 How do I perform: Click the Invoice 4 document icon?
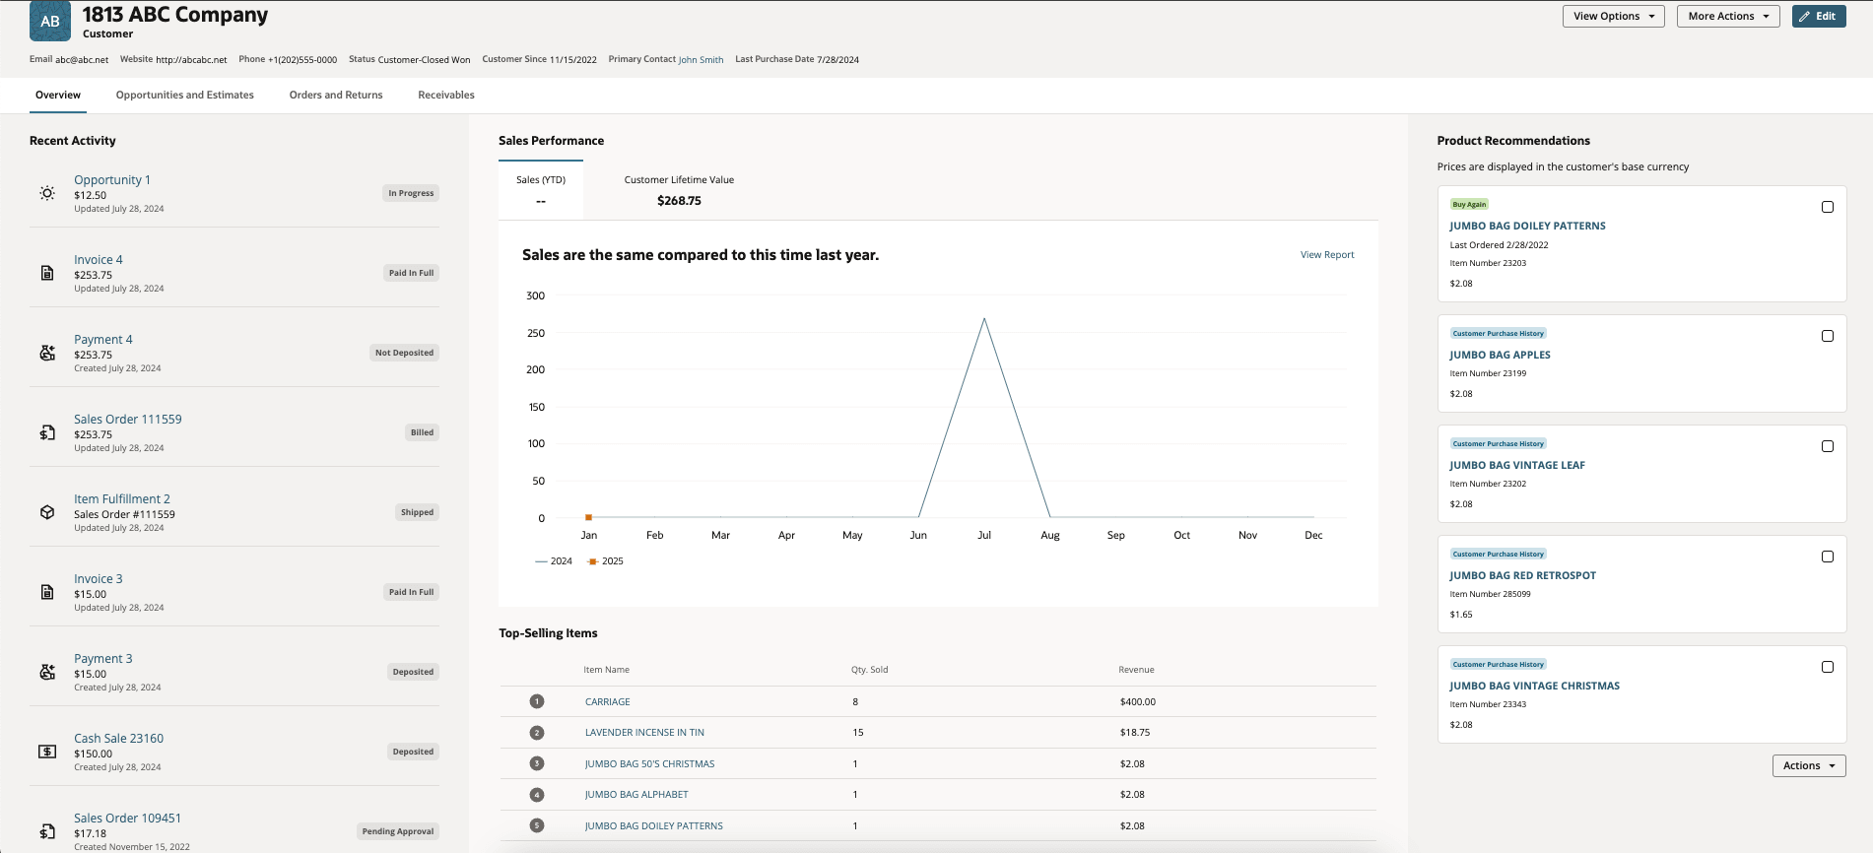(x=47, y=273)
